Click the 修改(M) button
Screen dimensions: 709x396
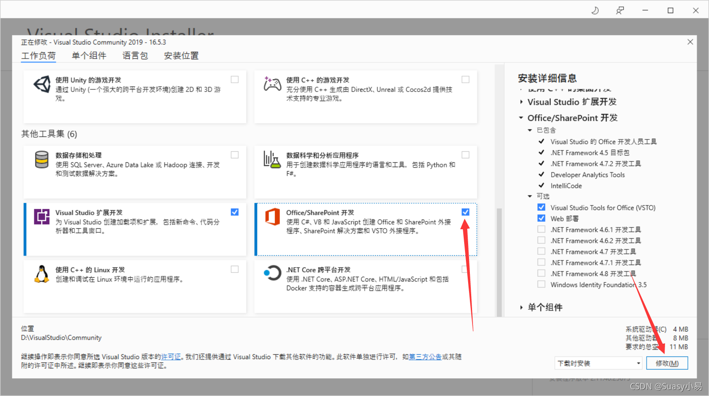point(667,363)
